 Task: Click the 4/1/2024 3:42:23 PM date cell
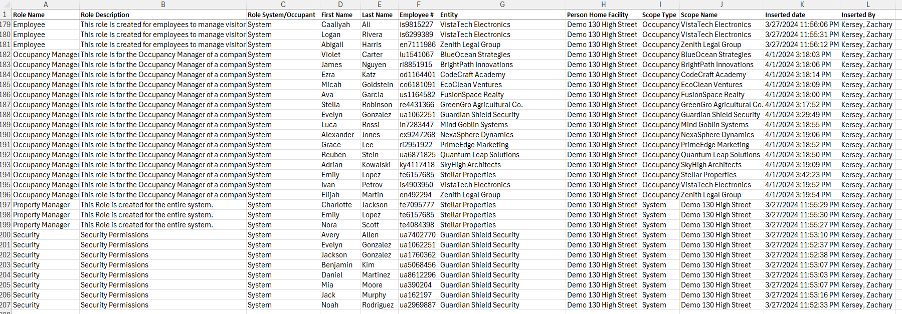pos(798,175)
